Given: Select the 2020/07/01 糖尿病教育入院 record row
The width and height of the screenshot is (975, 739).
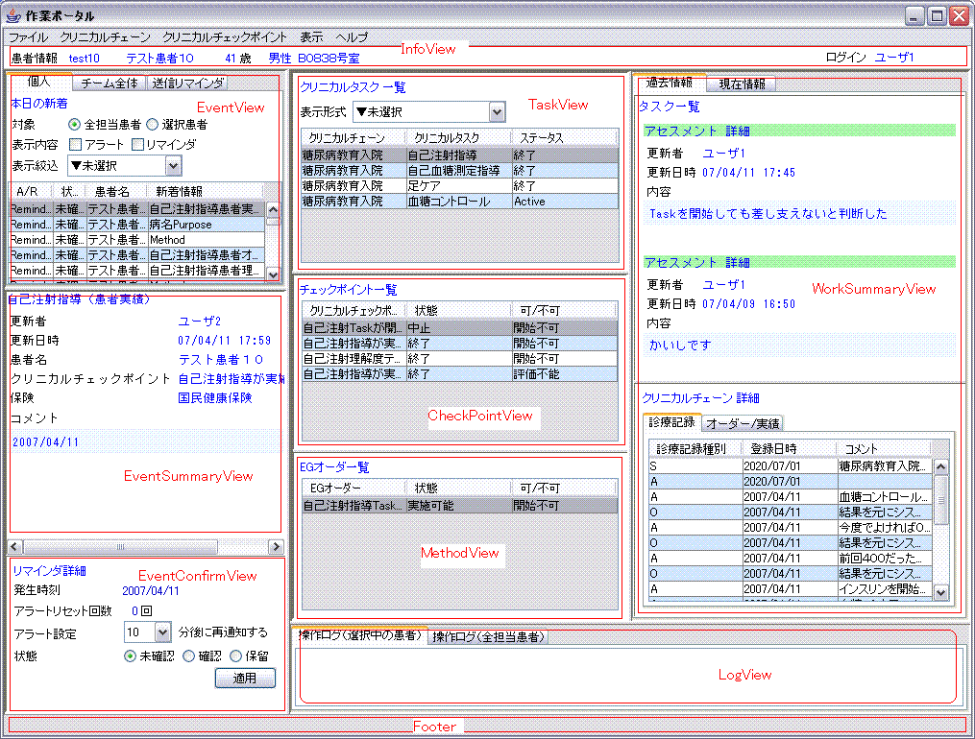Looking at the screenshot, I should (791, 465).
